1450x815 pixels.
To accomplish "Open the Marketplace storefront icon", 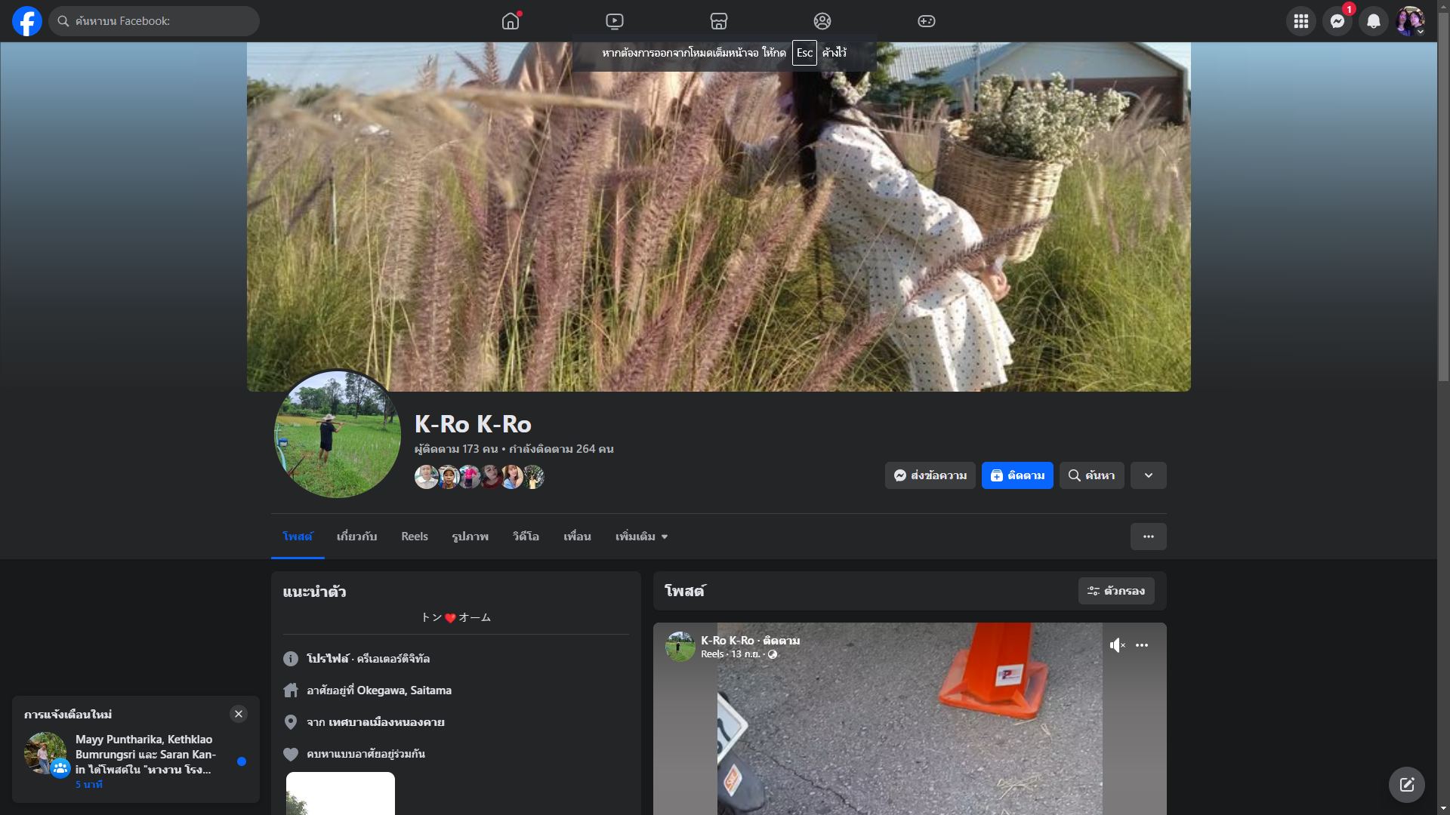I will click(x=719, y=21).
